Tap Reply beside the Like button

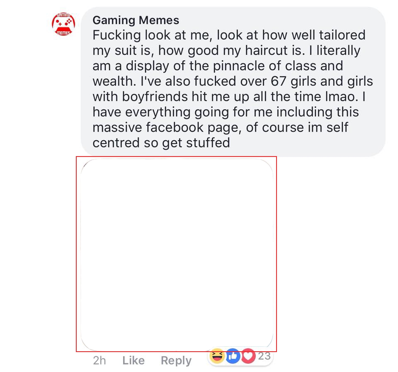[176, 361]
